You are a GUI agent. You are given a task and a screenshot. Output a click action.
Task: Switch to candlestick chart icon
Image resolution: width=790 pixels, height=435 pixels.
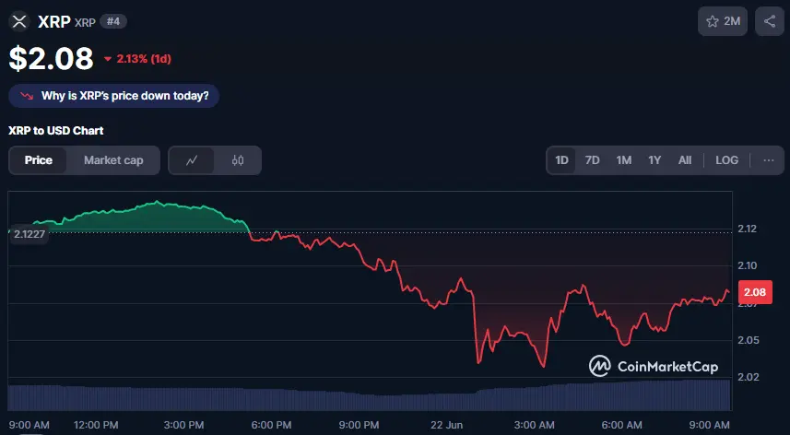coord(238,160)
